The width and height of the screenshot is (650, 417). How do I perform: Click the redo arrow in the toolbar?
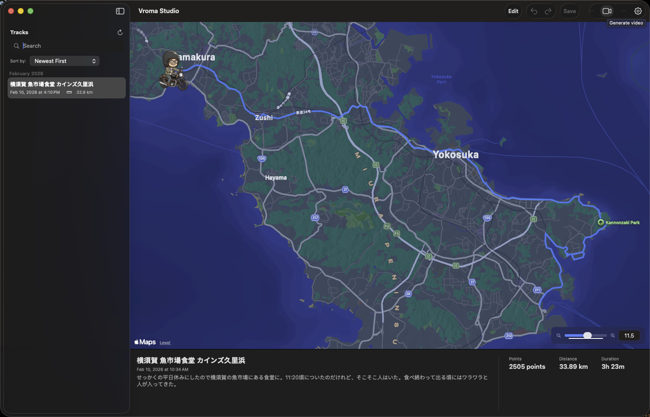pos(547,11)
